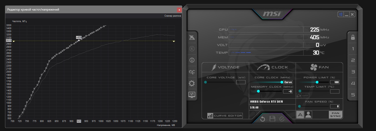376x131 pixels.
Task: Click the Core Clock slider handle
Action: point(282,82)
